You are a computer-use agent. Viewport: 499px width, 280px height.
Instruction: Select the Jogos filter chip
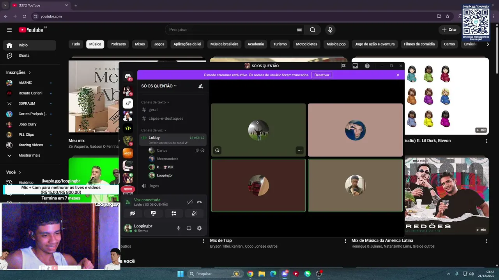pyautogui.click(x=159, y=44)
